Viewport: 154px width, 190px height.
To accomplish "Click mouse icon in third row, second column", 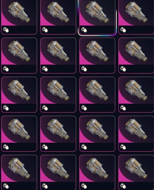I will point(45,108).
